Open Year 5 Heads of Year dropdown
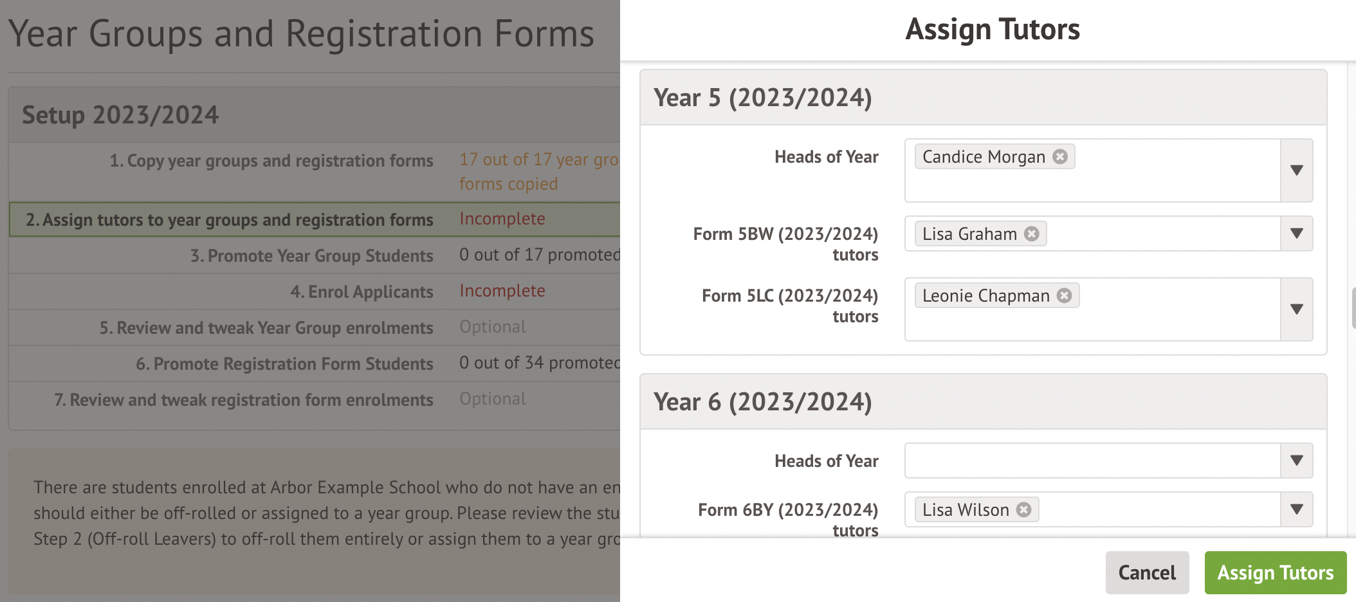The height and width of the screenshot is (602, 1356). (x=1296, y=170)
